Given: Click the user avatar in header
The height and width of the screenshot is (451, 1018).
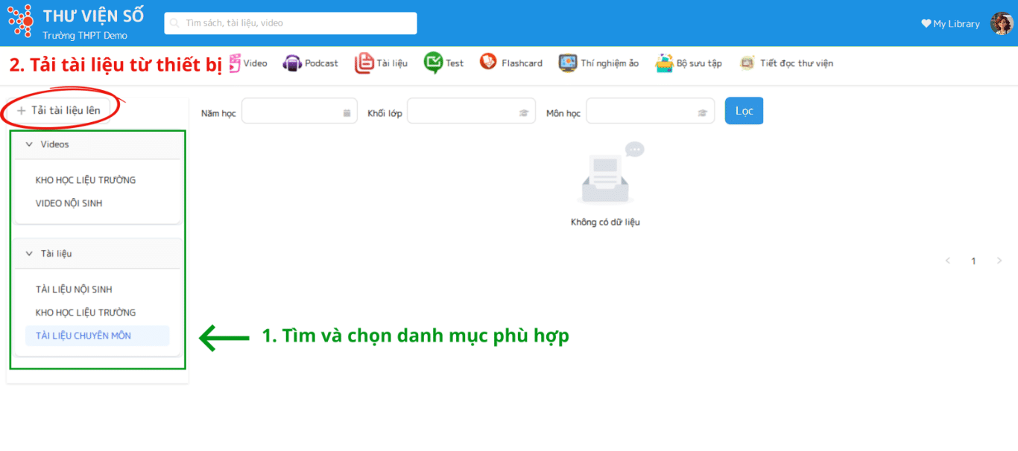Looking at the screenshot, I should coord(1001,24).
